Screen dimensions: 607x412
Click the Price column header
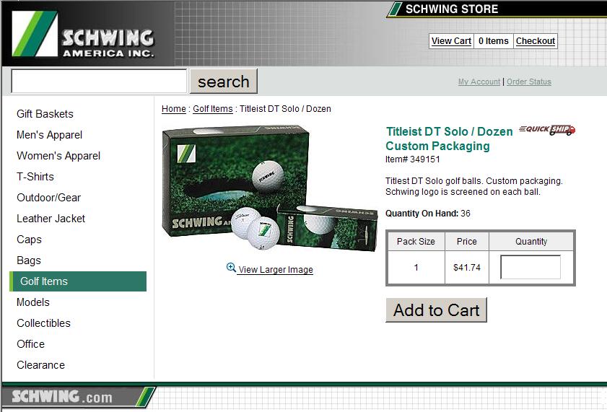tap(467, 242)
